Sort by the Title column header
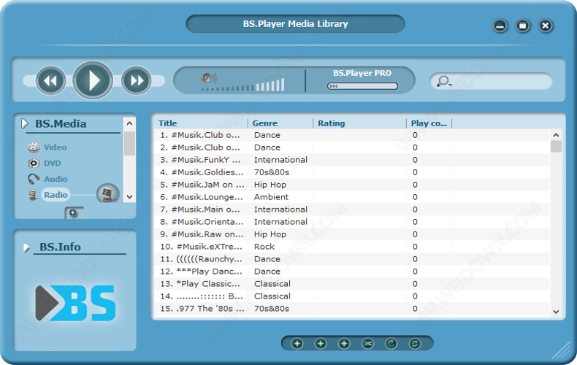The image size is (577, 365). tap(167, 123)
